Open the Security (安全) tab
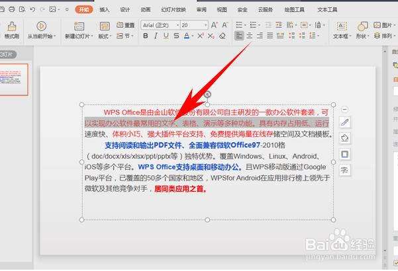The image size is (398, 271). coord(242,10)
